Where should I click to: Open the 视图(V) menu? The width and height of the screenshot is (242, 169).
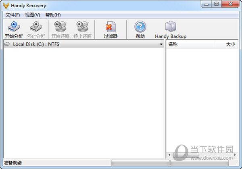[33, 15]
